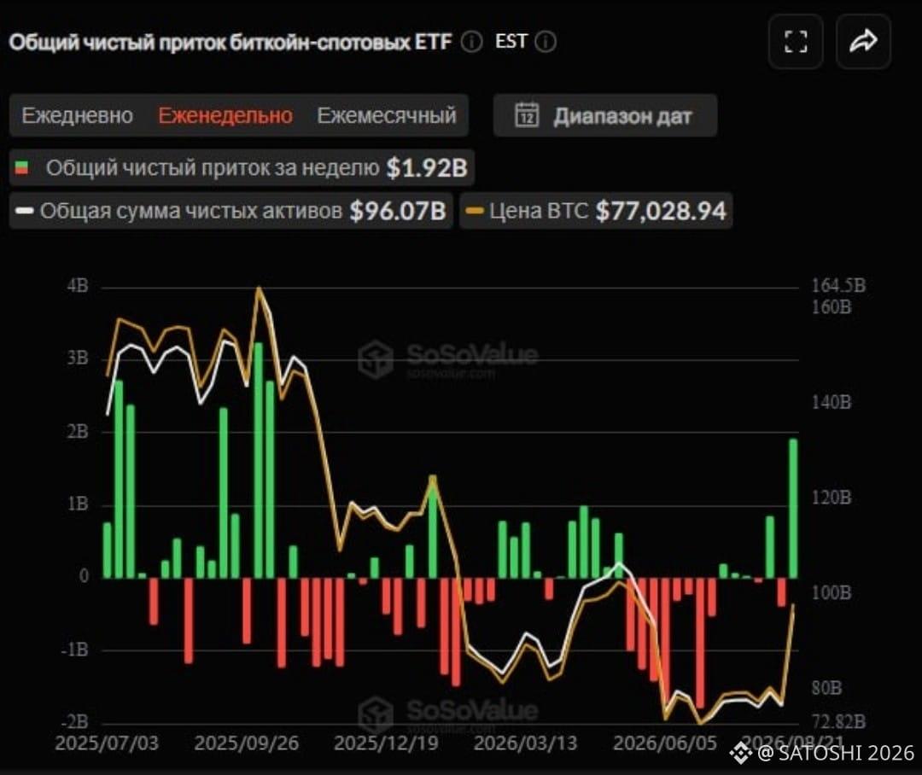Click the $77,028.94 BTC price value
The height and width of the screenshot is (775, 922).
pyautogui.click(x=661, y=211)
